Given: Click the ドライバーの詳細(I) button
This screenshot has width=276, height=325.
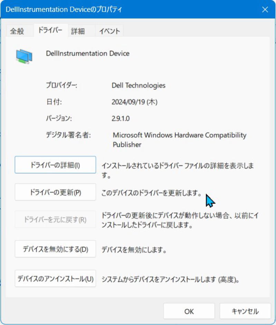Looking at the screenshot, I should (55, 165).
